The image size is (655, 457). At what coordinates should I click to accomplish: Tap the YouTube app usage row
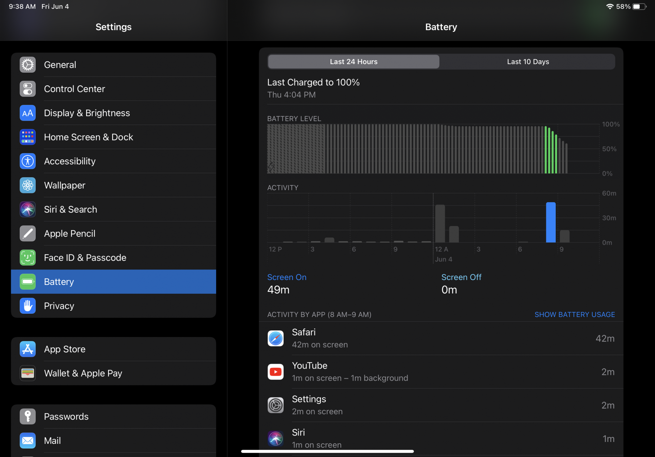(440, 372)
